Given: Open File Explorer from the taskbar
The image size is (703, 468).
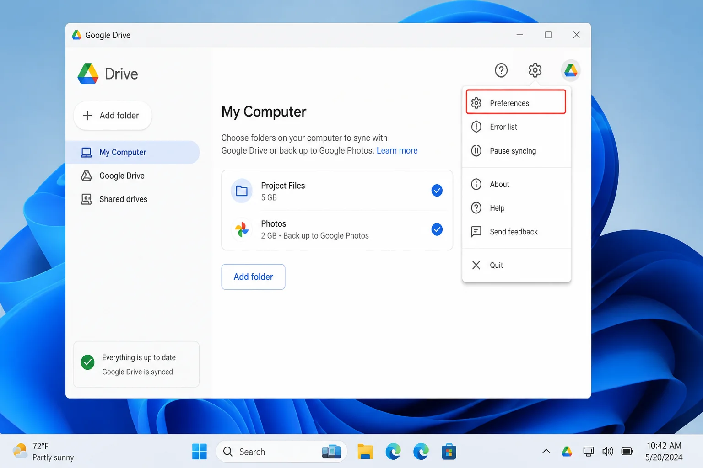Looking at the screenshot, I should 365,452.
